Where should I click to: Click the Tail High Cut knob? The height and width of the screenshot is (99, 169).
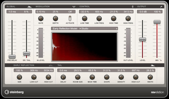pyautogui.click(x=136, y=77)
